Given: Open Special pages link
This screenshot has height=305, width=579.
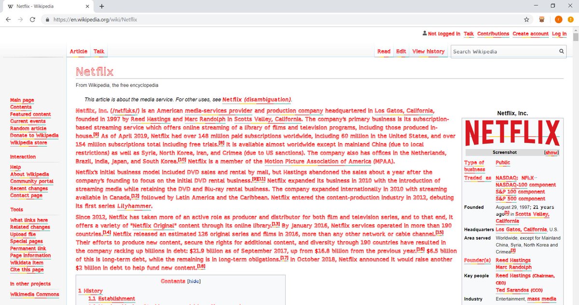Looking at the screenshot, I should coord(27,242).
